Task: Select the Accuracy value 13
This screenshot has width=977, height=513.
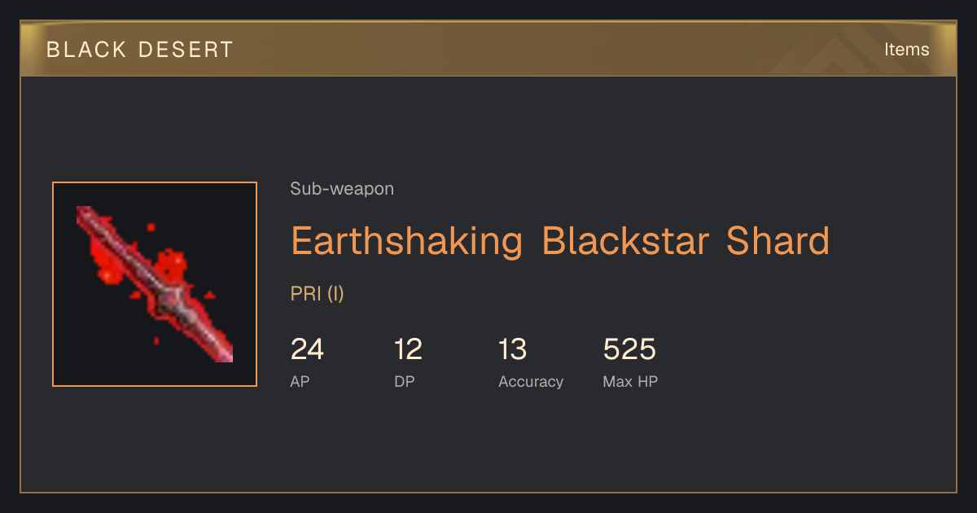Action: point(513,349)
